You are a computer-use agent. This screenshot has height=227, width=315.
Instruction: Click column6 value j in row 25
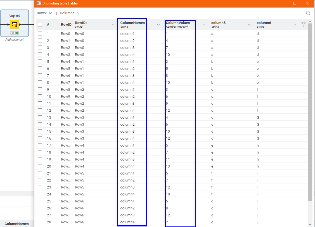(257, 201)
